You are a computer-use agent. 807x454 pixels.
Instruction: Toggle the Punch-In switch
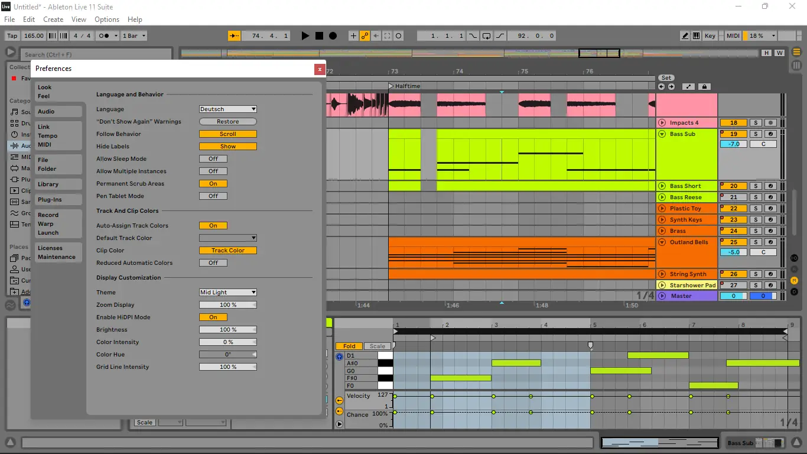[x=473, y=36]
